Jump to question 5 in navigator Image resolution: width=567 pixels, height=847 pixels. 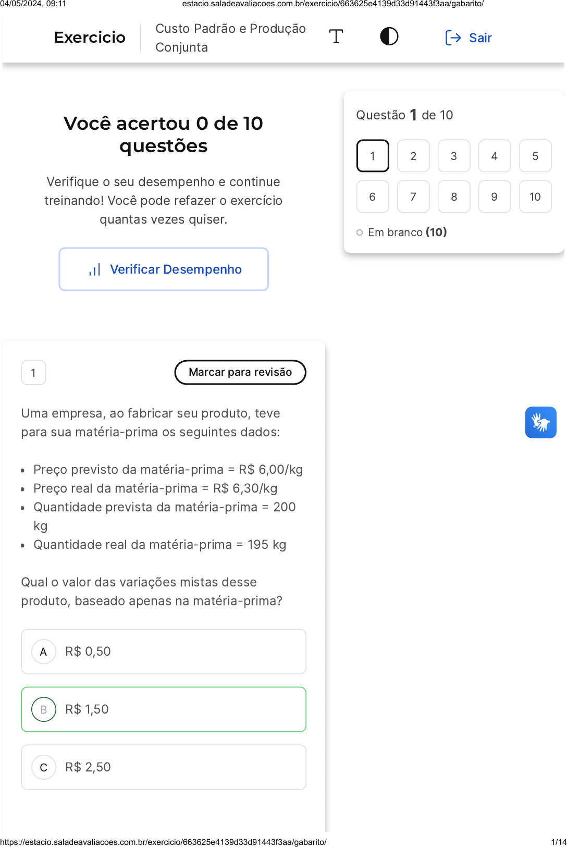pyautogui.click(x=535, y=156)
